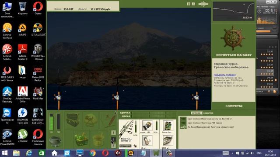This screenshot has height=157, width=280.
Task: Click the УДОЧКА tension bar
Action: click(154, 113)
